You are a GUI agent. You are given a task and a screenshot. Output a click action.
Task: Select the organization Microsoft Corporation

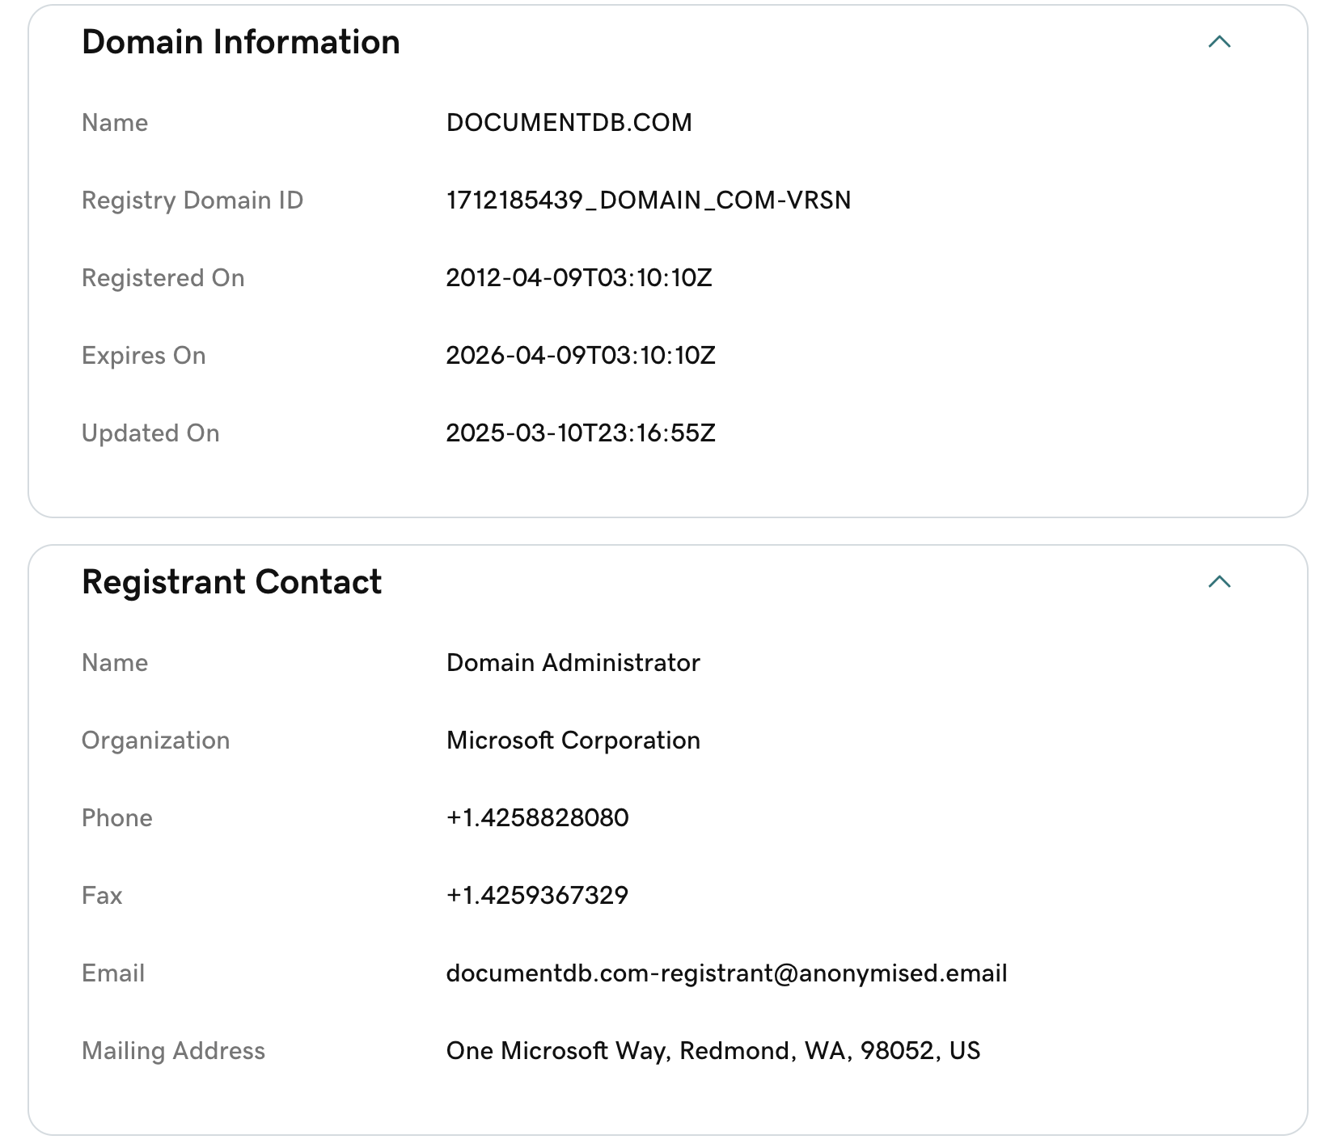click(x=573, y=741)
